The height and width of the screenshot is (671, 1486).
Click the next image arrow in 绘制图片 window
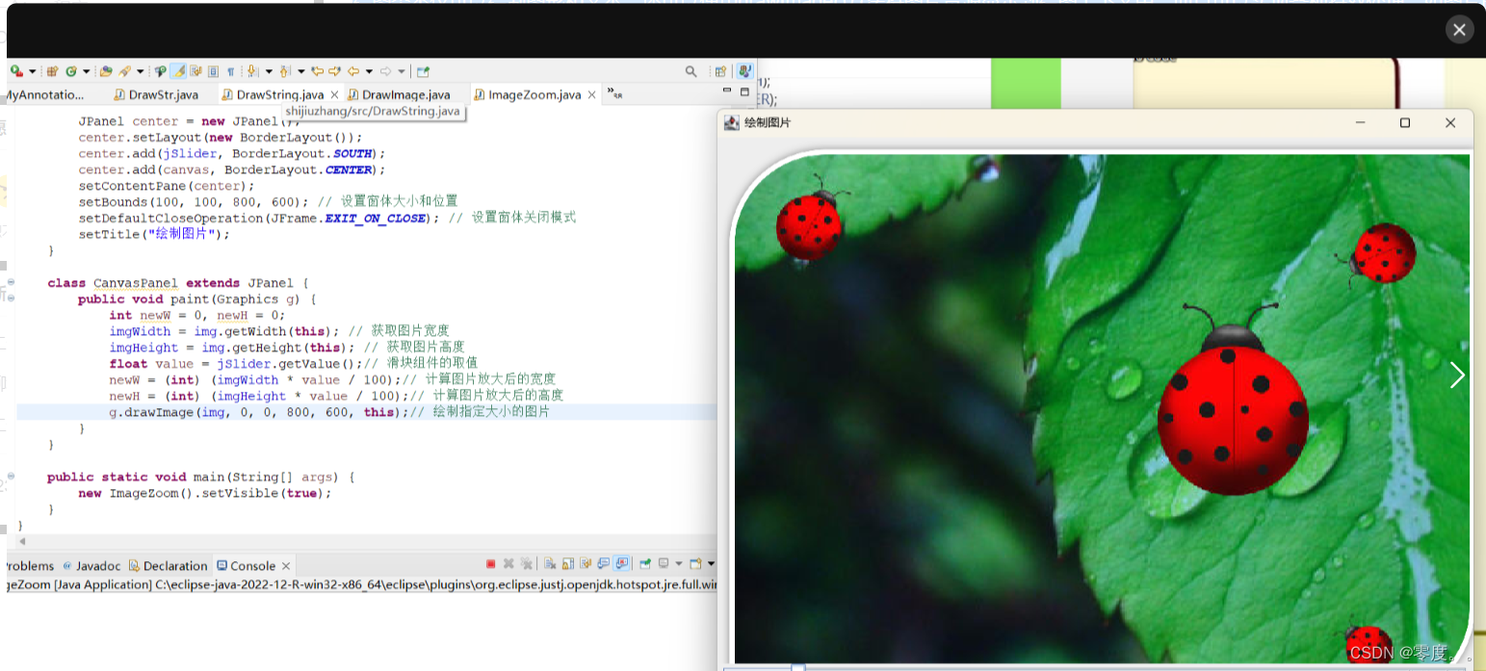[1457, 375]
